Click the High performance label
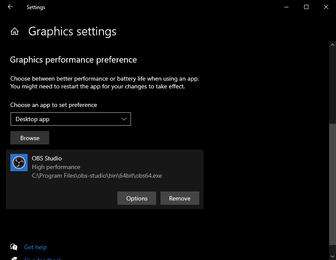336x260 pixels. tap(56, 167)
